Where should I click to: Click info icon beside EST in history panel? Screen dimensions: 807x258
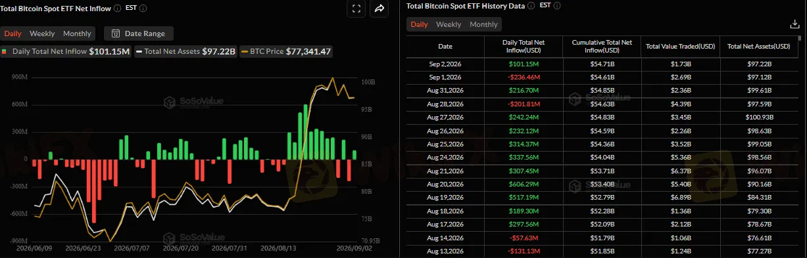[558, 5]
